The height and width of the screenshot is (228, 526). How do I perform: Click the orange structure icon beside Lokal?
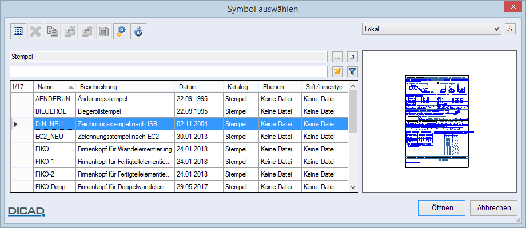coord(509,29)
